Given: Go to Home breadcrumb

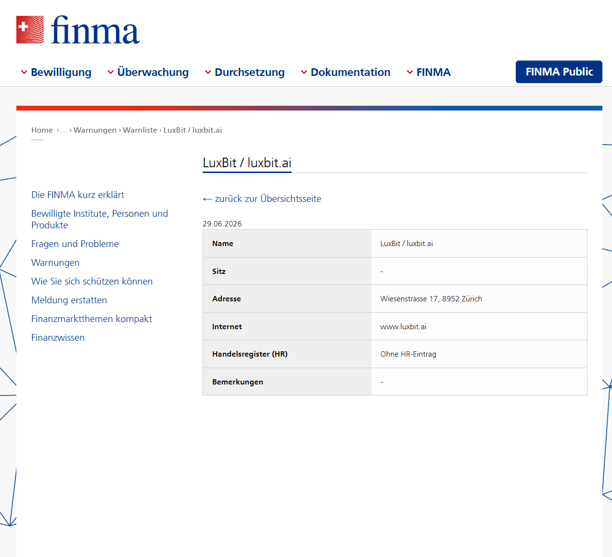Looking at the screenshot, I should click(42, 130).
